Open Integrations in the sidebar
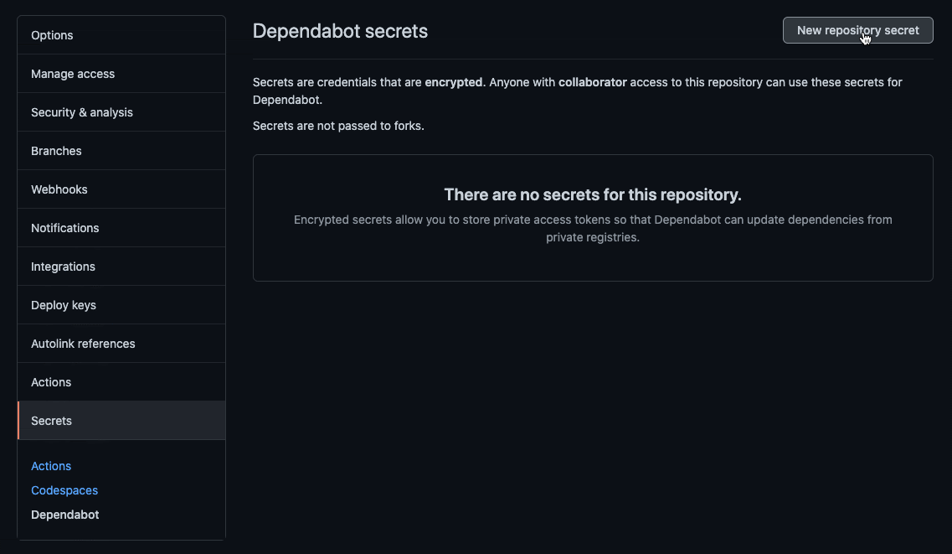952x554 pixels. pyautogui.click(x=63, y=267)
